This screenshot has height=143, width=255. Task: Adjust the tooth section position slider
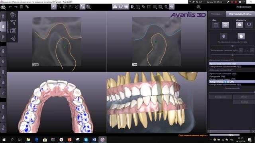(x=232, y=55)
